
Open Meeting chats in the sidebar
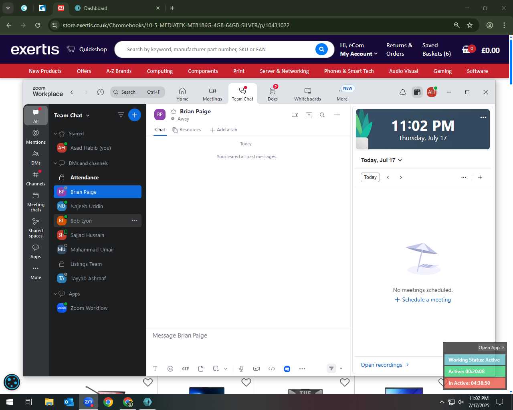point(36,202)
